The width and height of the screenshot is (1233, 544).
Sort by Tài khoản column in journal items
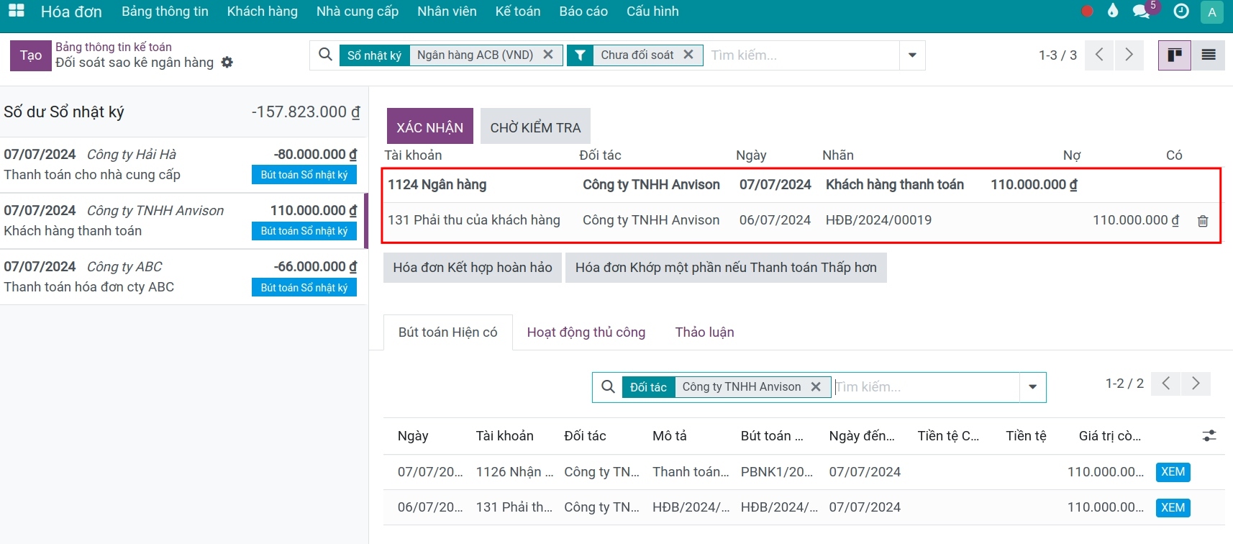(505, 436)
